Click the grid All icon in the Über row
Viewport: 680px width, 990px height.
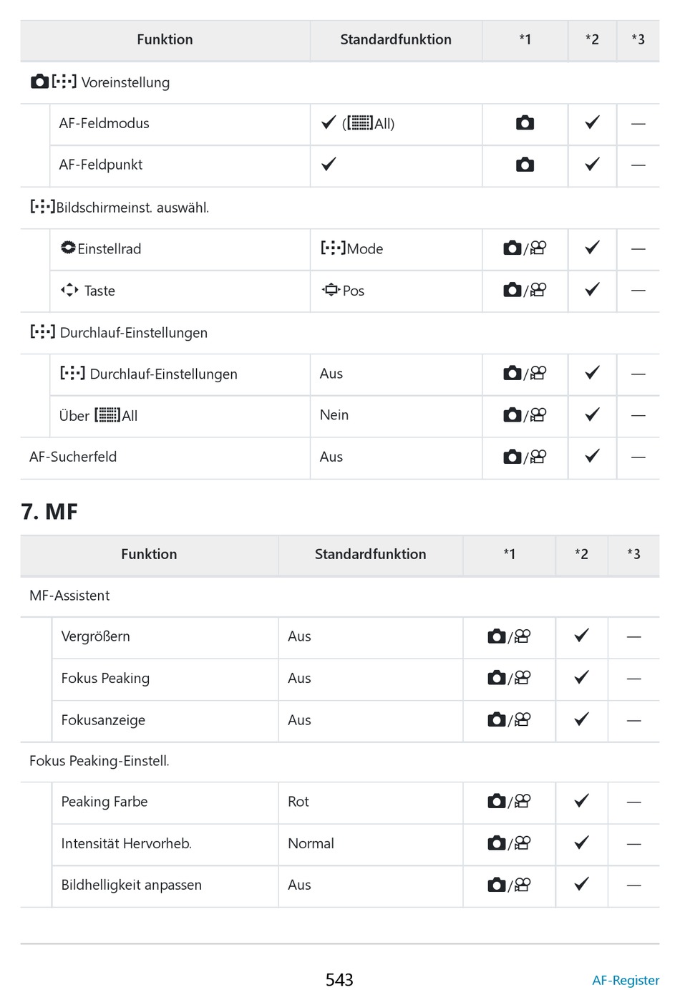pos(107,415)
